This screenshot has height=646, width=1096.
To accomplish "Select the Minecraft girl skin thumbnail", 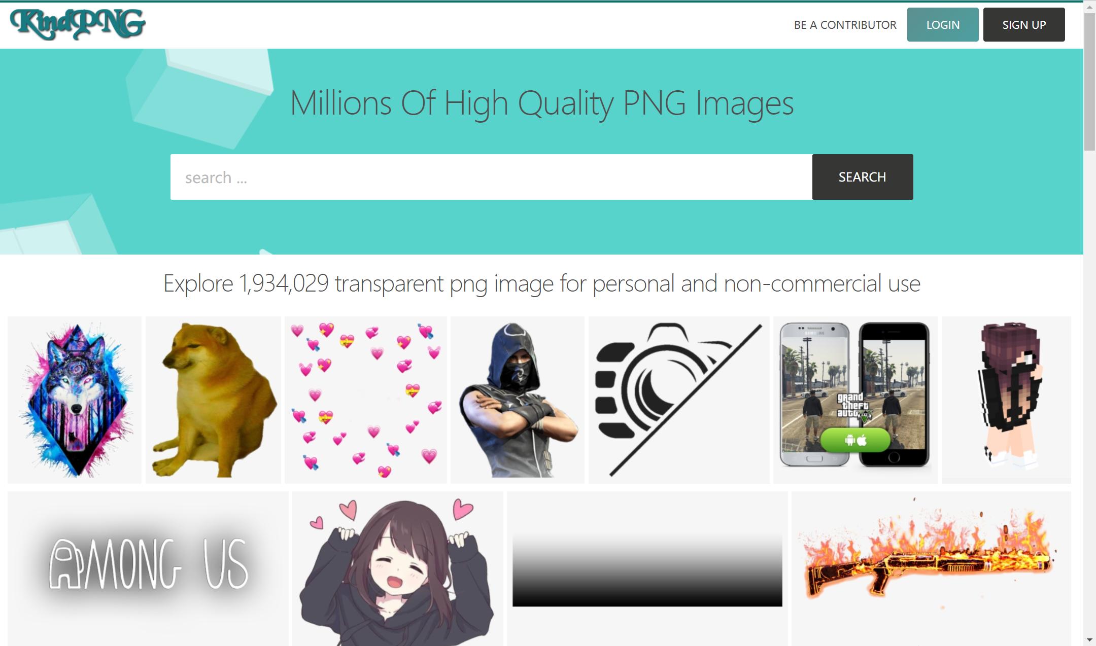I will point(1007,400).
